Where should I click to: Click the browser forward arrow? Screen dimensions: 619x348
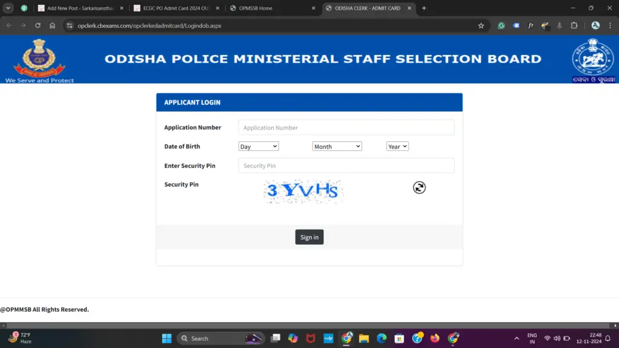24,25
